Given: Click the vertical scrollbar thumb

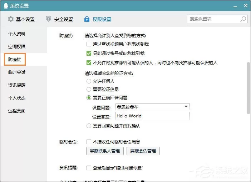Looking at the screenshot, I should [248, 88].
